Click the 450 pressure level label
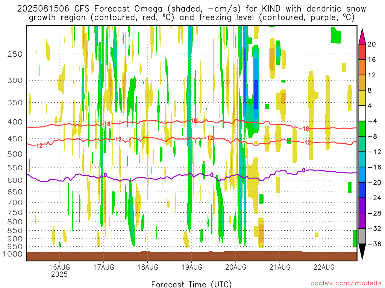 15,139
